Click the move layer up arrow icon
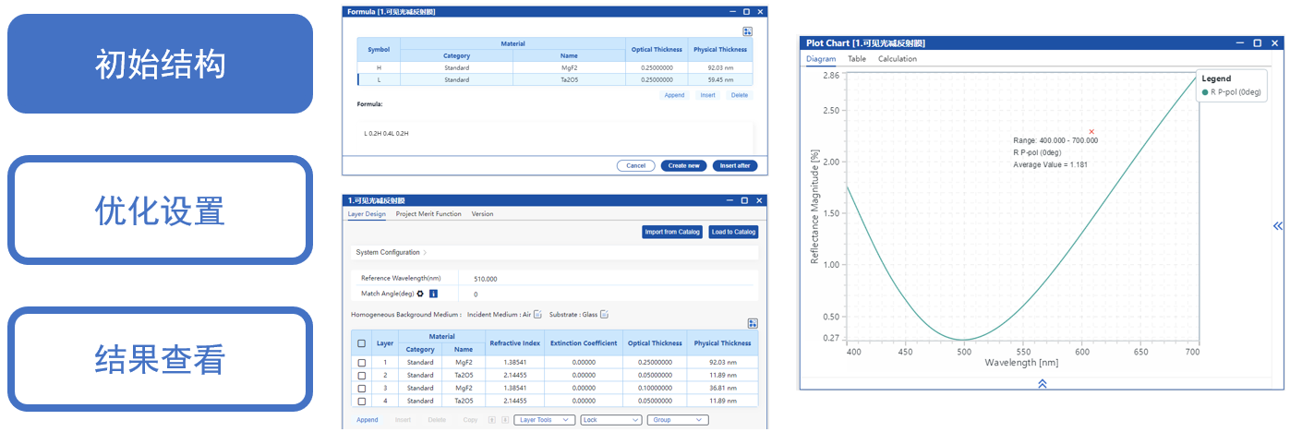 [491, 420]
